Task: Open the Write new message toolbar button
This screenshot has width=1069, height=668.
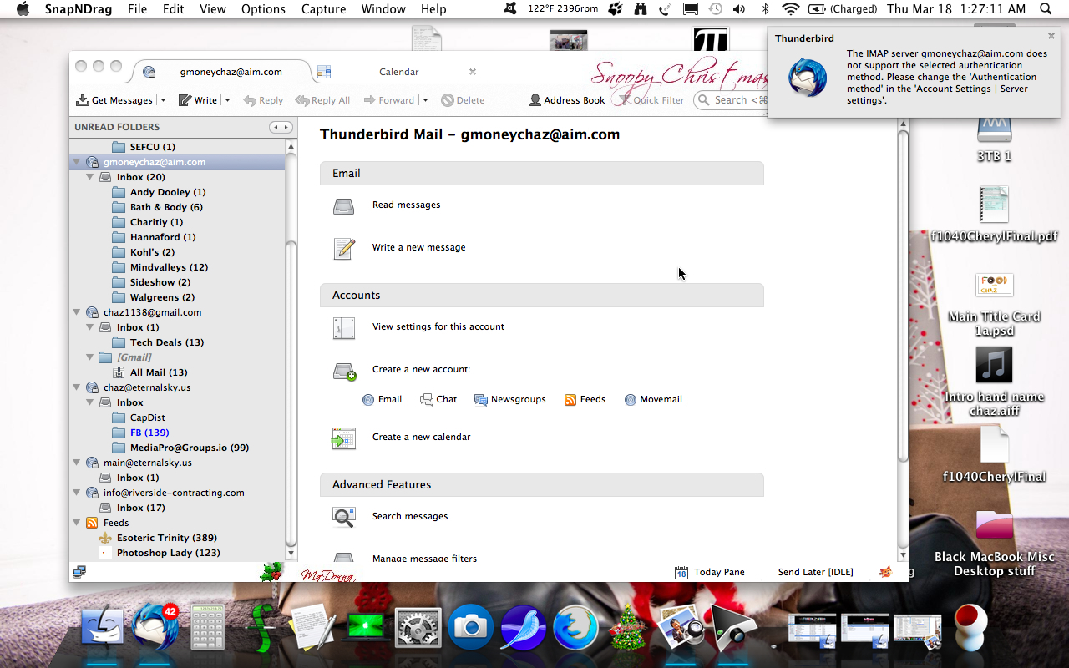Action: pyautogui.click(x=197, y=100)
